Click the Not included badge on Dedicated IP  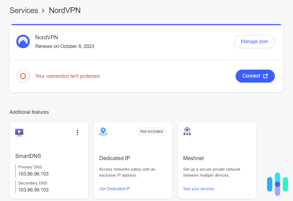[151, 131]
